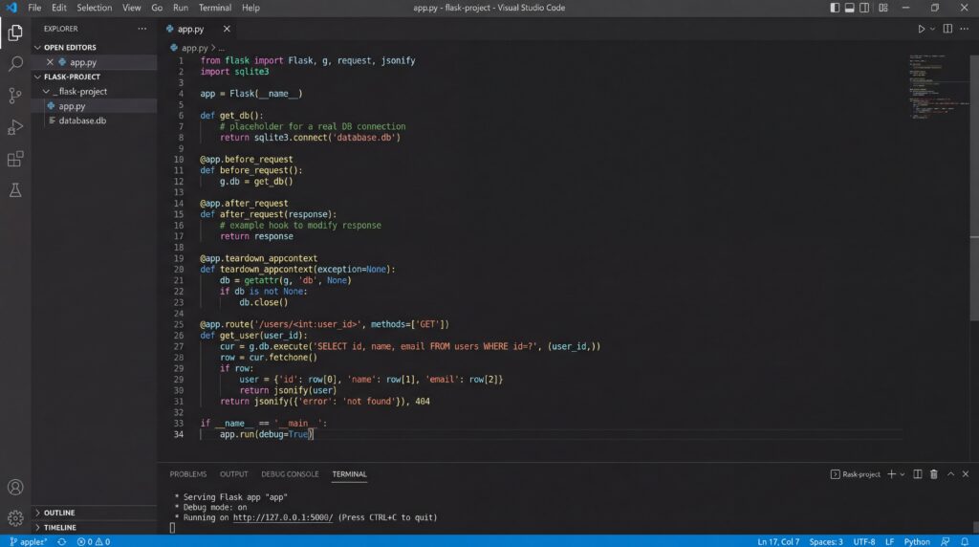979x547 pixels.
Task: Open the View menu
Action: (x=131, y=8)
